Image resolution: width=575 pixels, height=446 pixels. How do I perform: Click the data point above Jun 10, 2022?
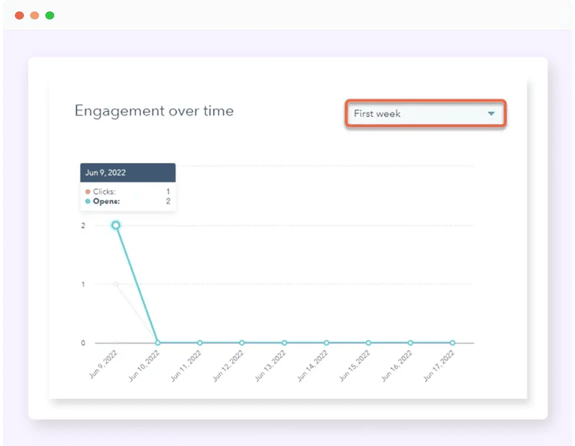click(158, 342)
